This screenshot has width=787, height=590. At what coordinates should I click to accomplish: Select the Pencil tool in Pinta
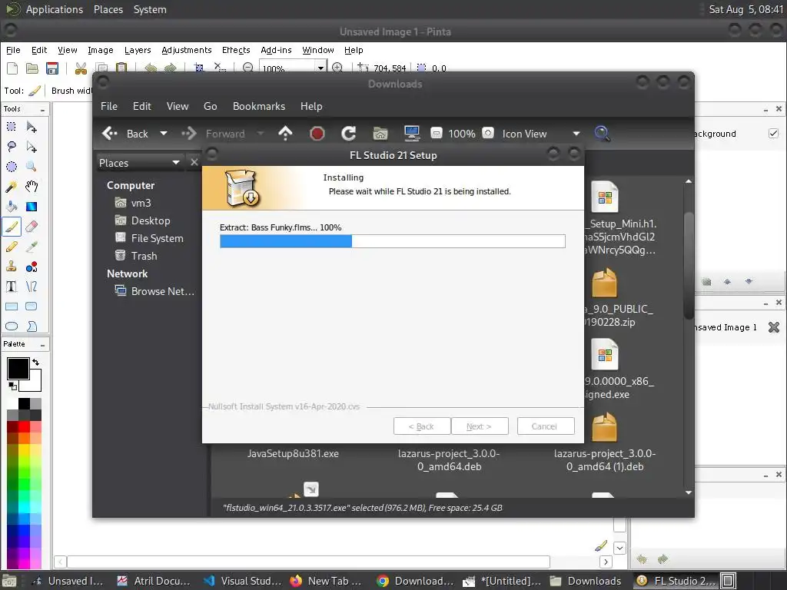coord(11,247)
